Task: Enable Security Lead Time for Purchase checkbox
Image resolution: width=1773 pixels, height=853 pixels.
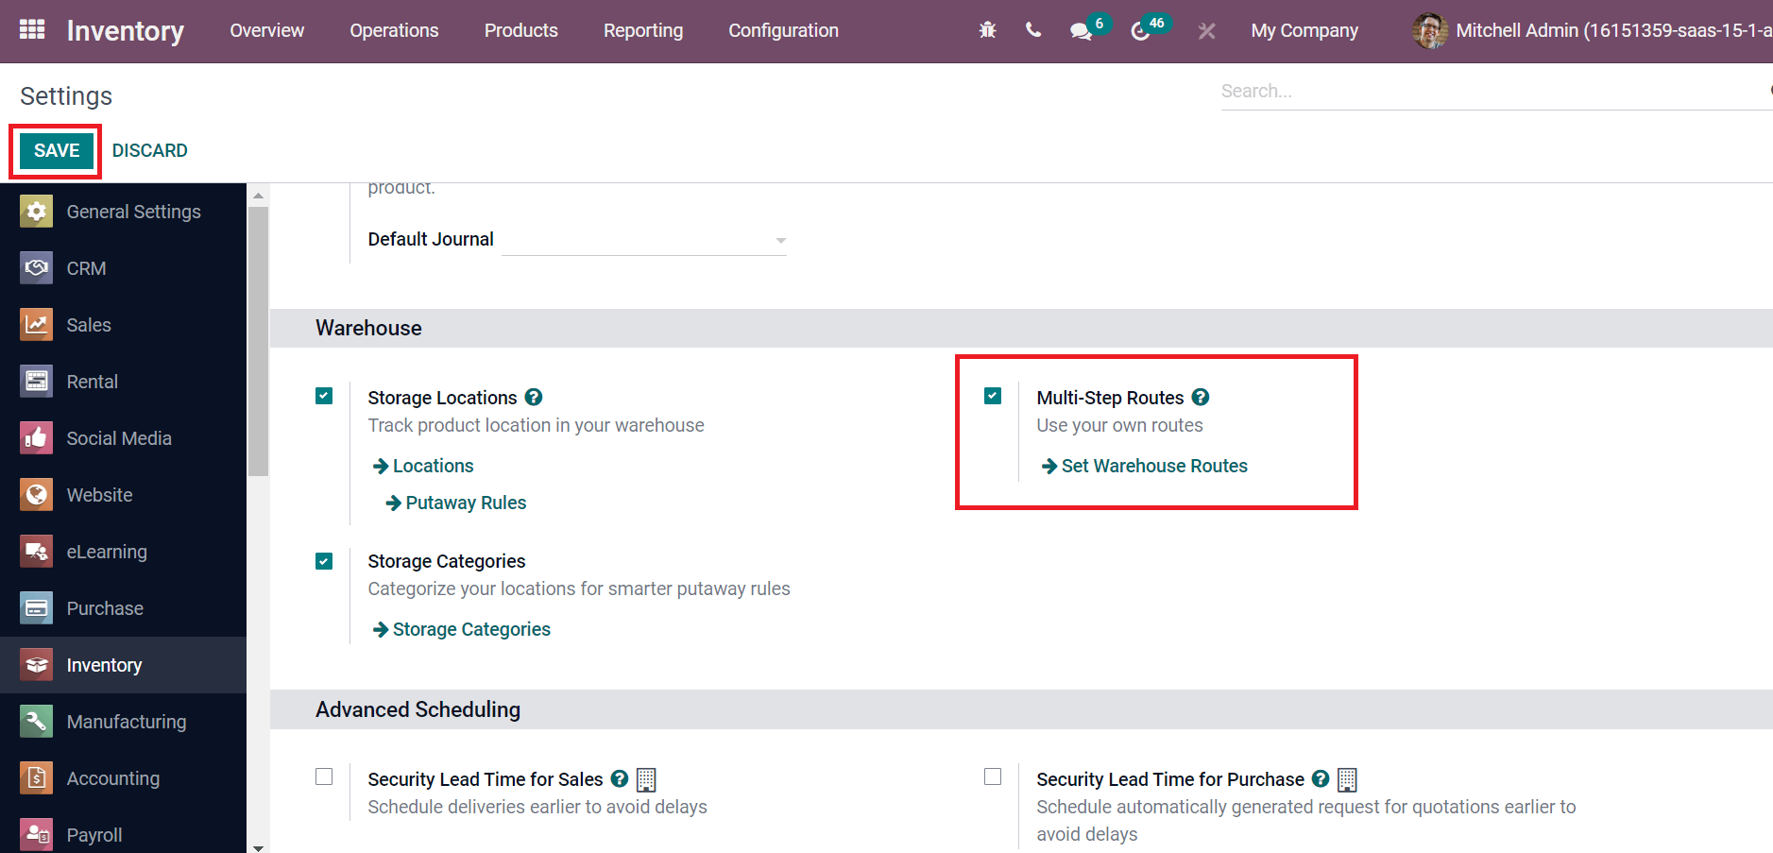Action: pos(993,776)
